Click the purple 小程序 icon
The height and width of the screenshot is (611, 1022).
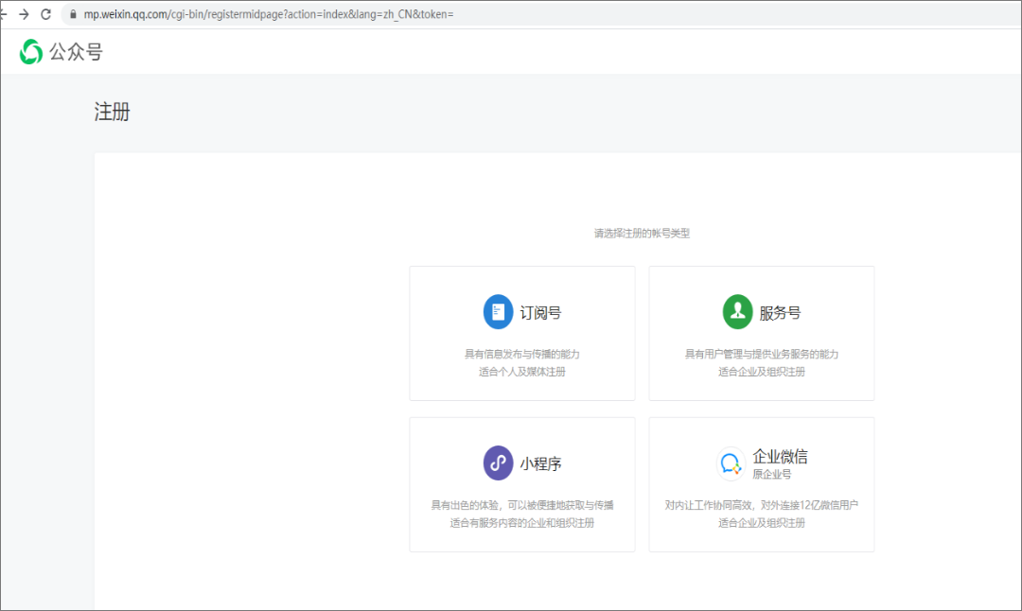pyautogui.click(x=498, y=463)
